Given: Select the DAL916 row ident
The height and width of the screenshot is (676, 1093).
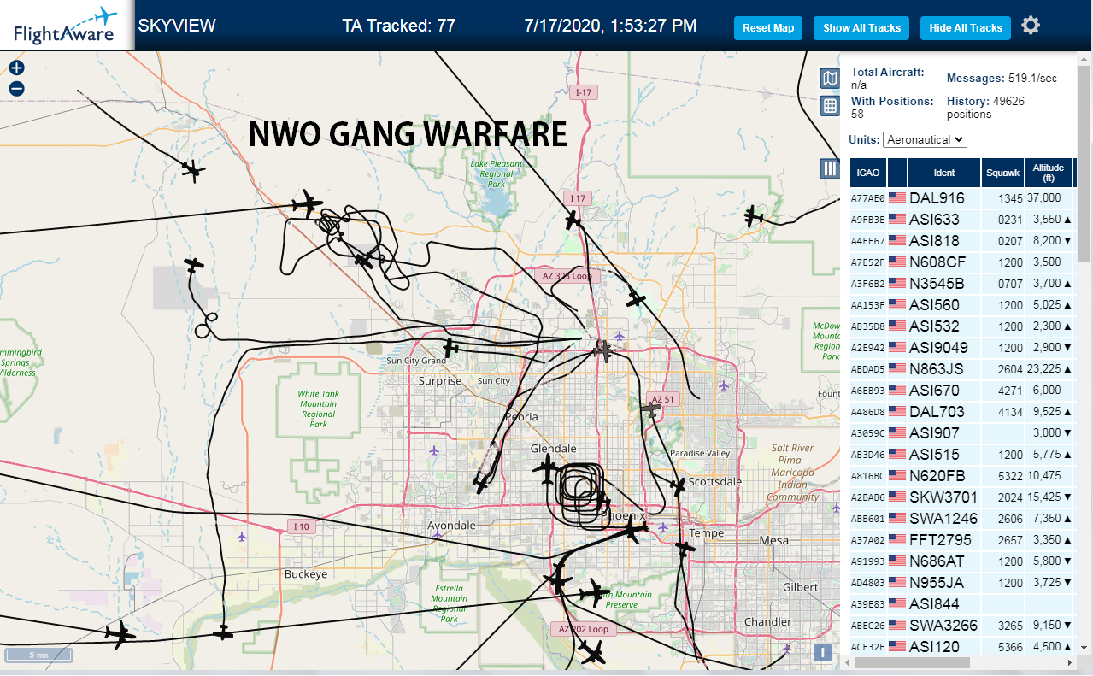Looking at the screenshot, I should (x=937, y=198).
